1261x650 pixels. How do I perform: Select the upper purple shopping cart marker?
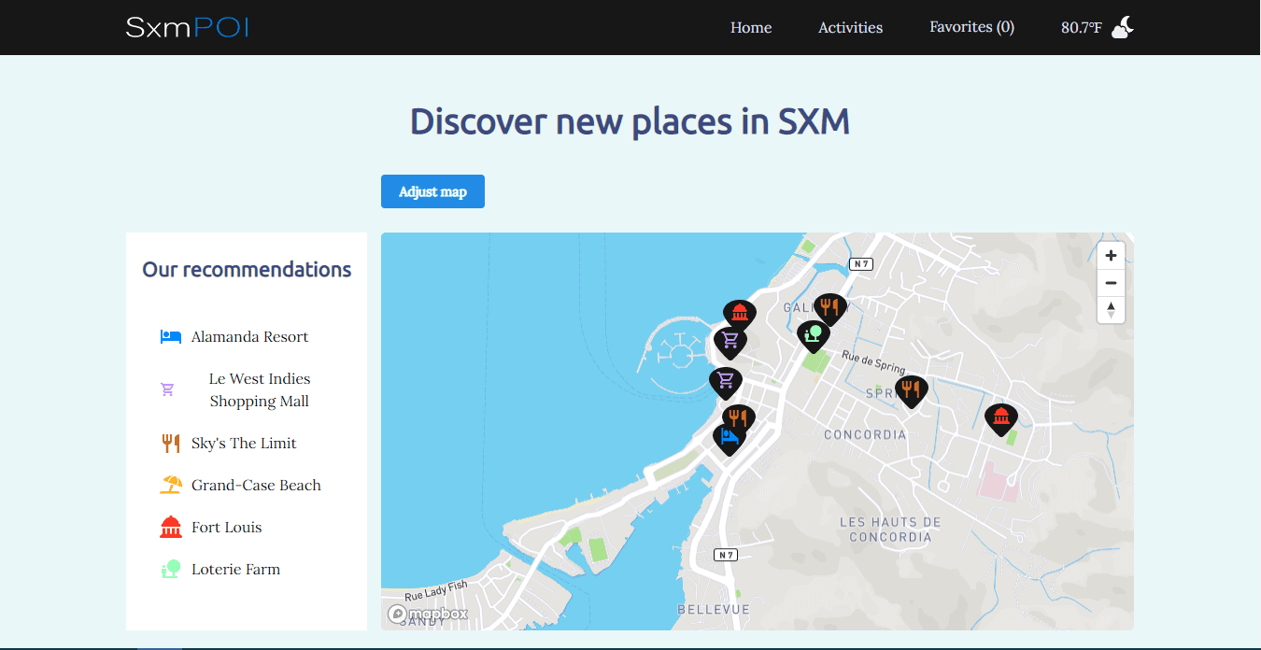tap(730, 342)
